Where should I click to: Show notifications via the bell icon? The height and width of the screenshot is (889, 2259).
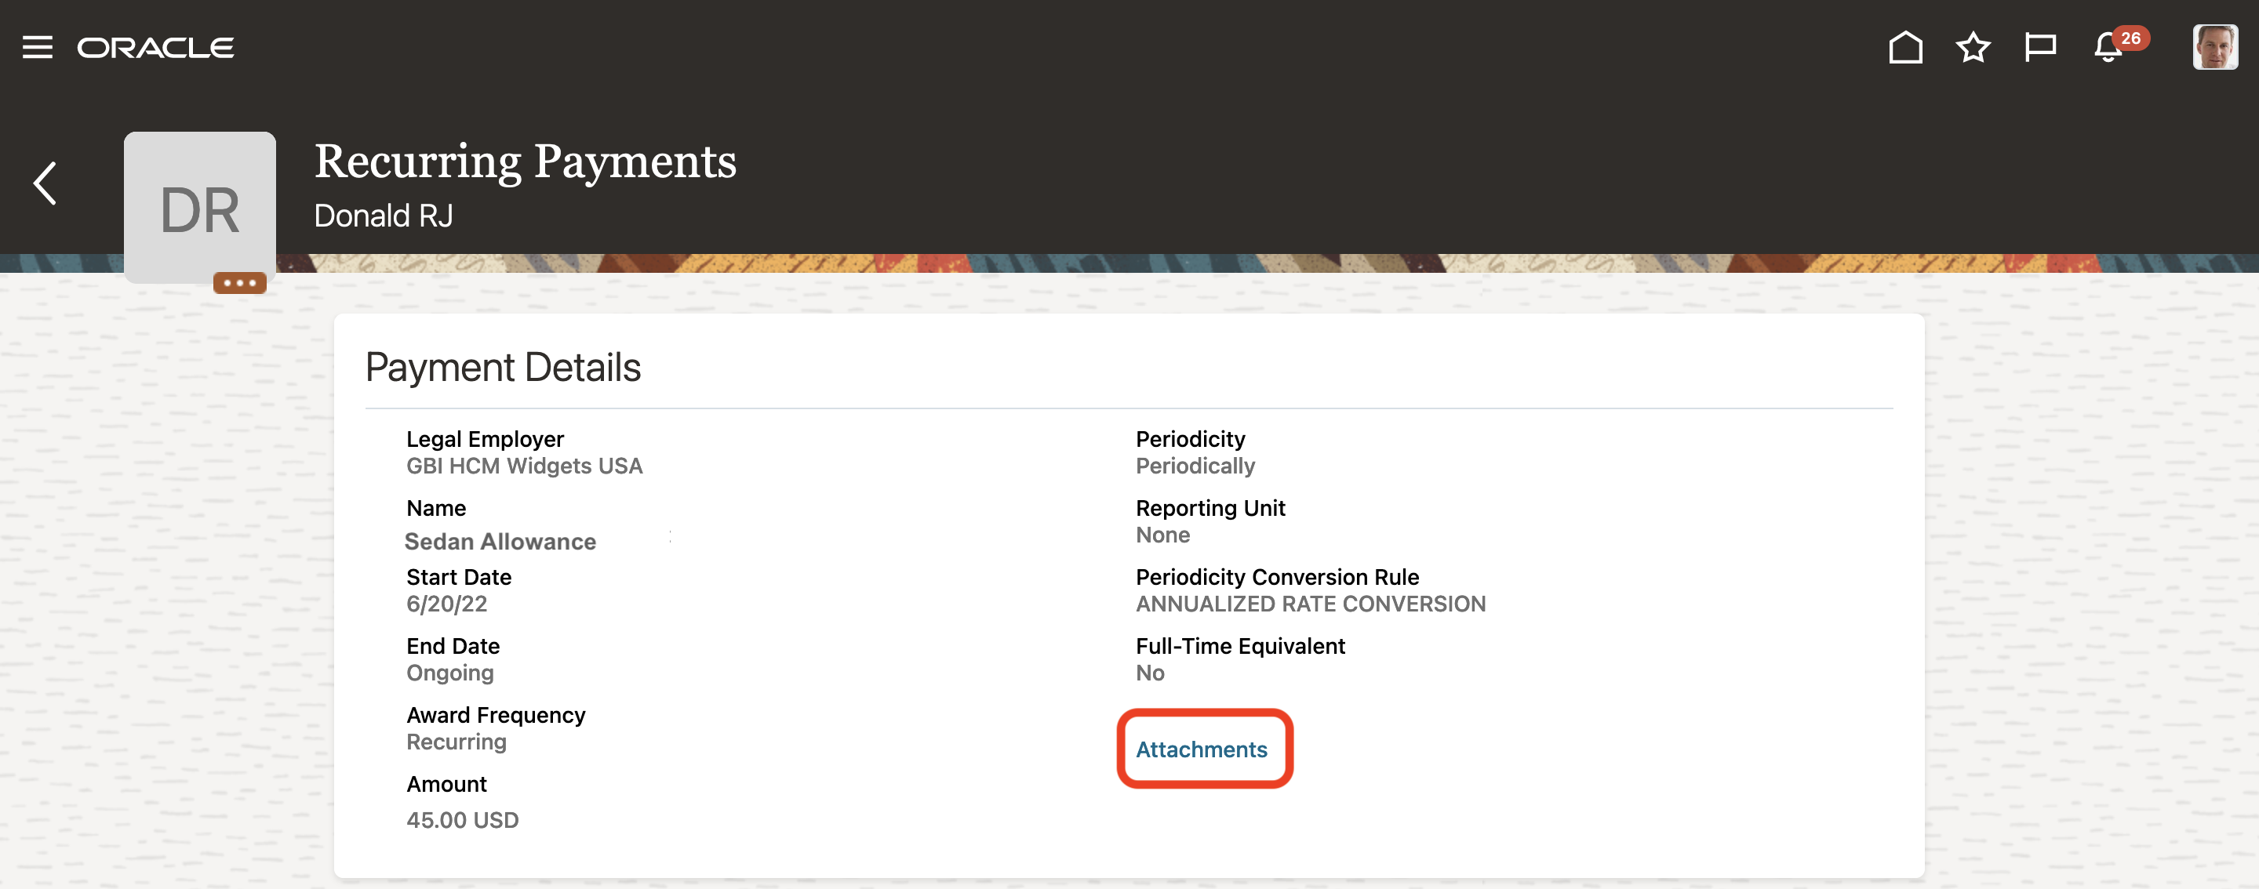2108,47
